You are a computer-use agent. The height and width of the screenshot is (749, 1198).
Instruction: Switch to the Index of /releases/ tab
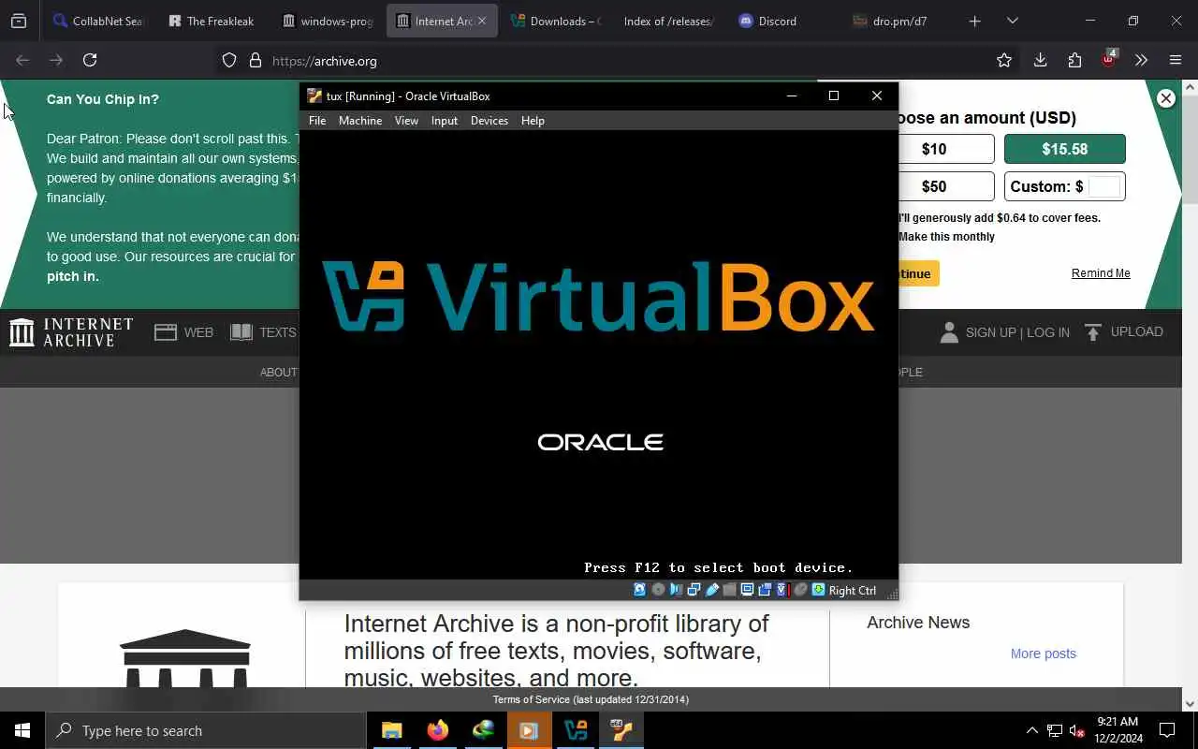pyautogui.click(x=670, y=21)
